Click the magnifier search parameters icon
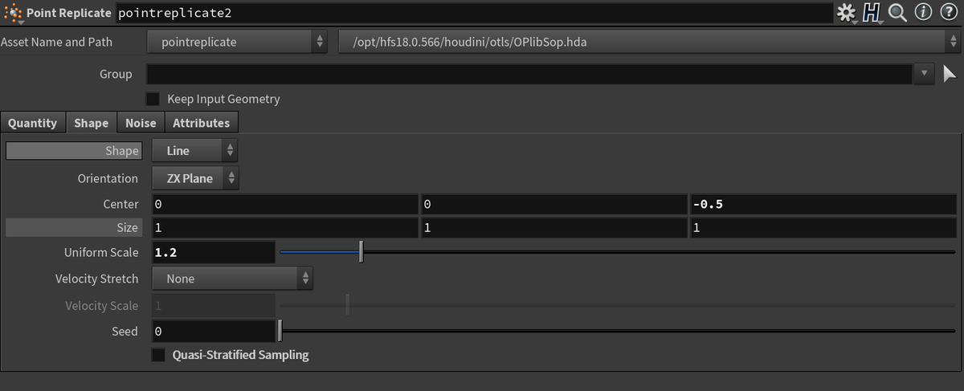964x391 pixels. (897, 13)
